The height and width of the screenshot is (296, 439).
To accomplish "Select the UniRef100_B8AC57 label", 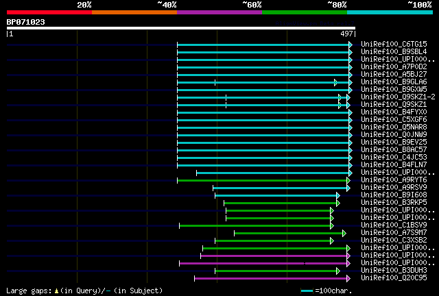I will coord(394,149).
